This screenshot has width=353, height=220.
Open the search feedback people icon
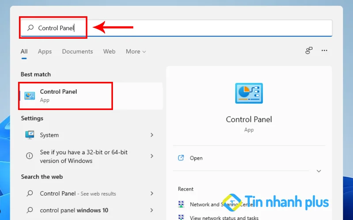click(309, 51)
